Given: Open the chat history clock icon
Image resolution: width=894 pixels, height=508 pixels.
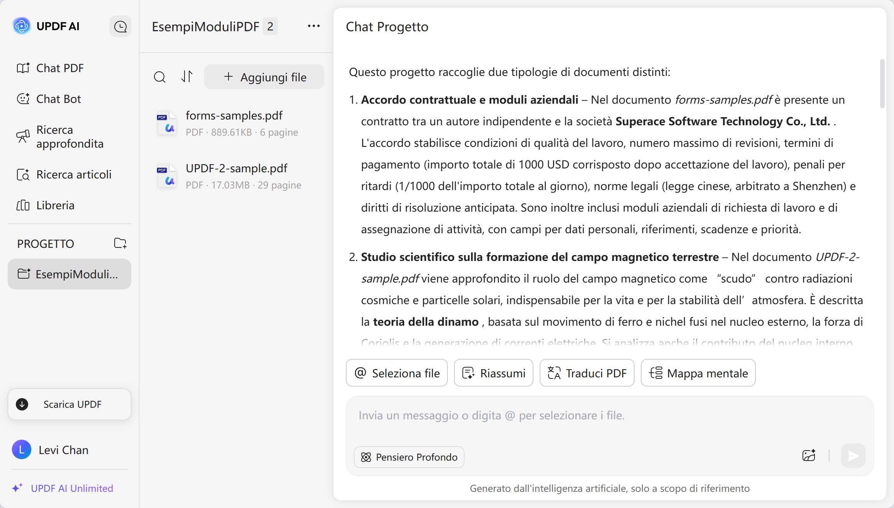Looking at the screenshot, I should coord(120,27).
